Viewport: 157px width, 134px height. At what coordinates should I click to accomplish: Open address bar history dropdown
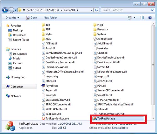pyautogui.click(x=91, y=10)
